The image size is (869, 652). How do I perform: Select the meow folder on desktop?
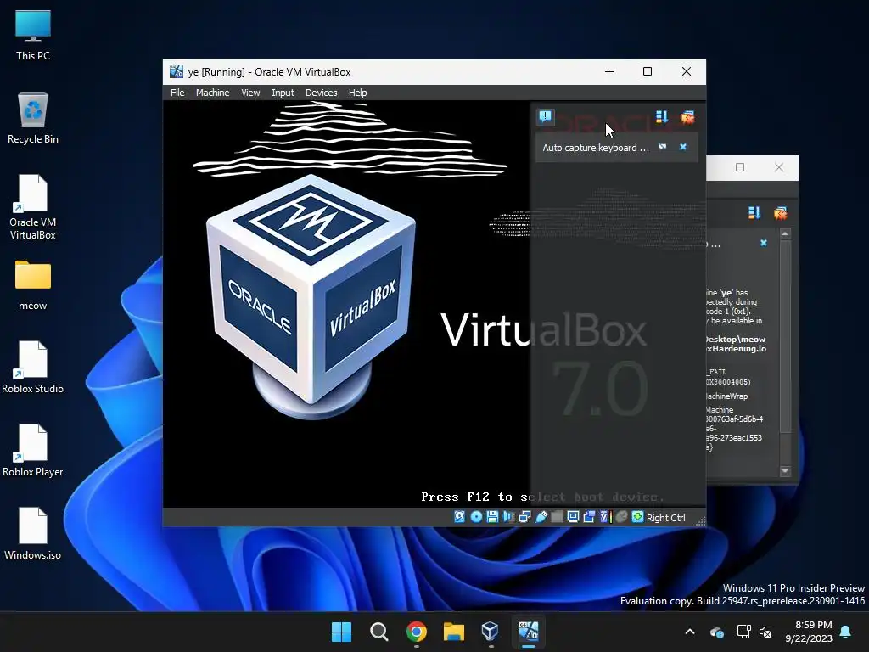point(33,285)
